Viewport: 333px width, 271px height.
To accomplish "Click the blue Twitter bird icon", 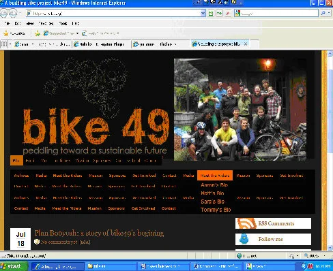I will 244,239.
